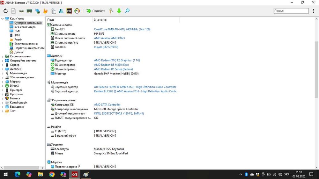
Task: Collapse the Комп'ютер tree node
Action: [x=3, y=18]
